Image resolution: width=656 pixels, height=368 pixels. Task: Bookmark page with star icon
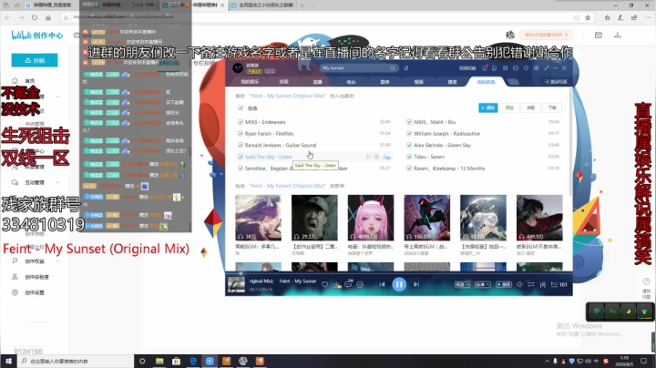588,17
